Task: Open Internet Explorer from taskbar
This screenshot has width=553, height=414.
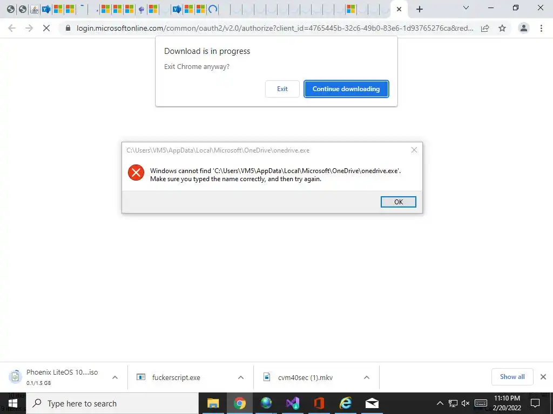Action: point(346,403)
